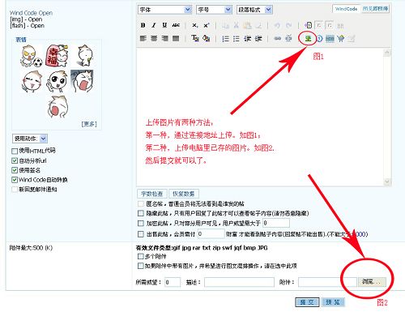Click the 浏览 browse button
This screenshot has height=316, width=405.
372,282
